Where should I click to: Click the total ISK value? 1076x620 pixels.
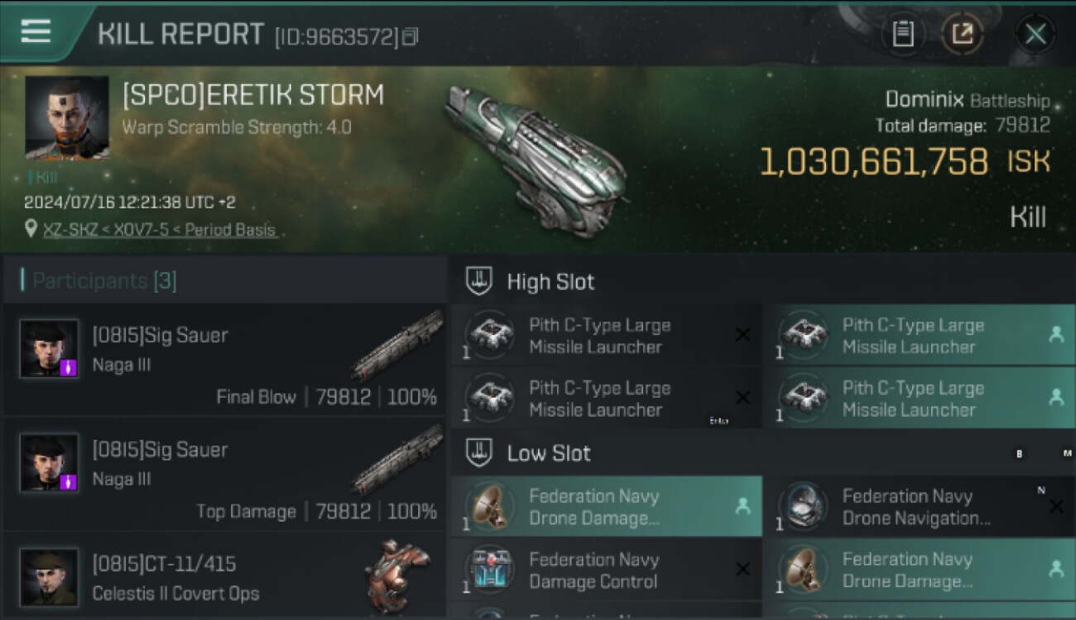[873, 162]
